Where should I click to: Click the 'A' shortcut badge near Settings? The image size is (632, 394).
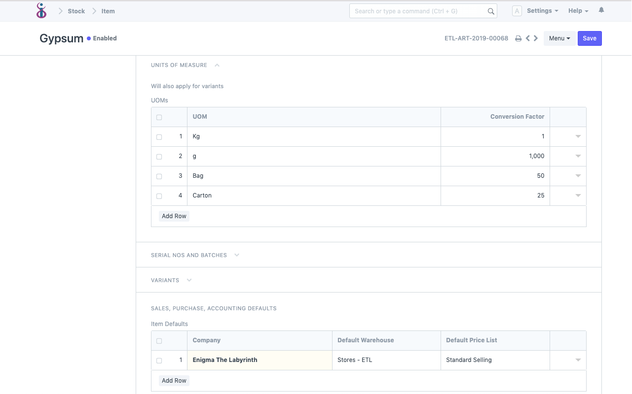pyautogui.click(x=517, y=10)
